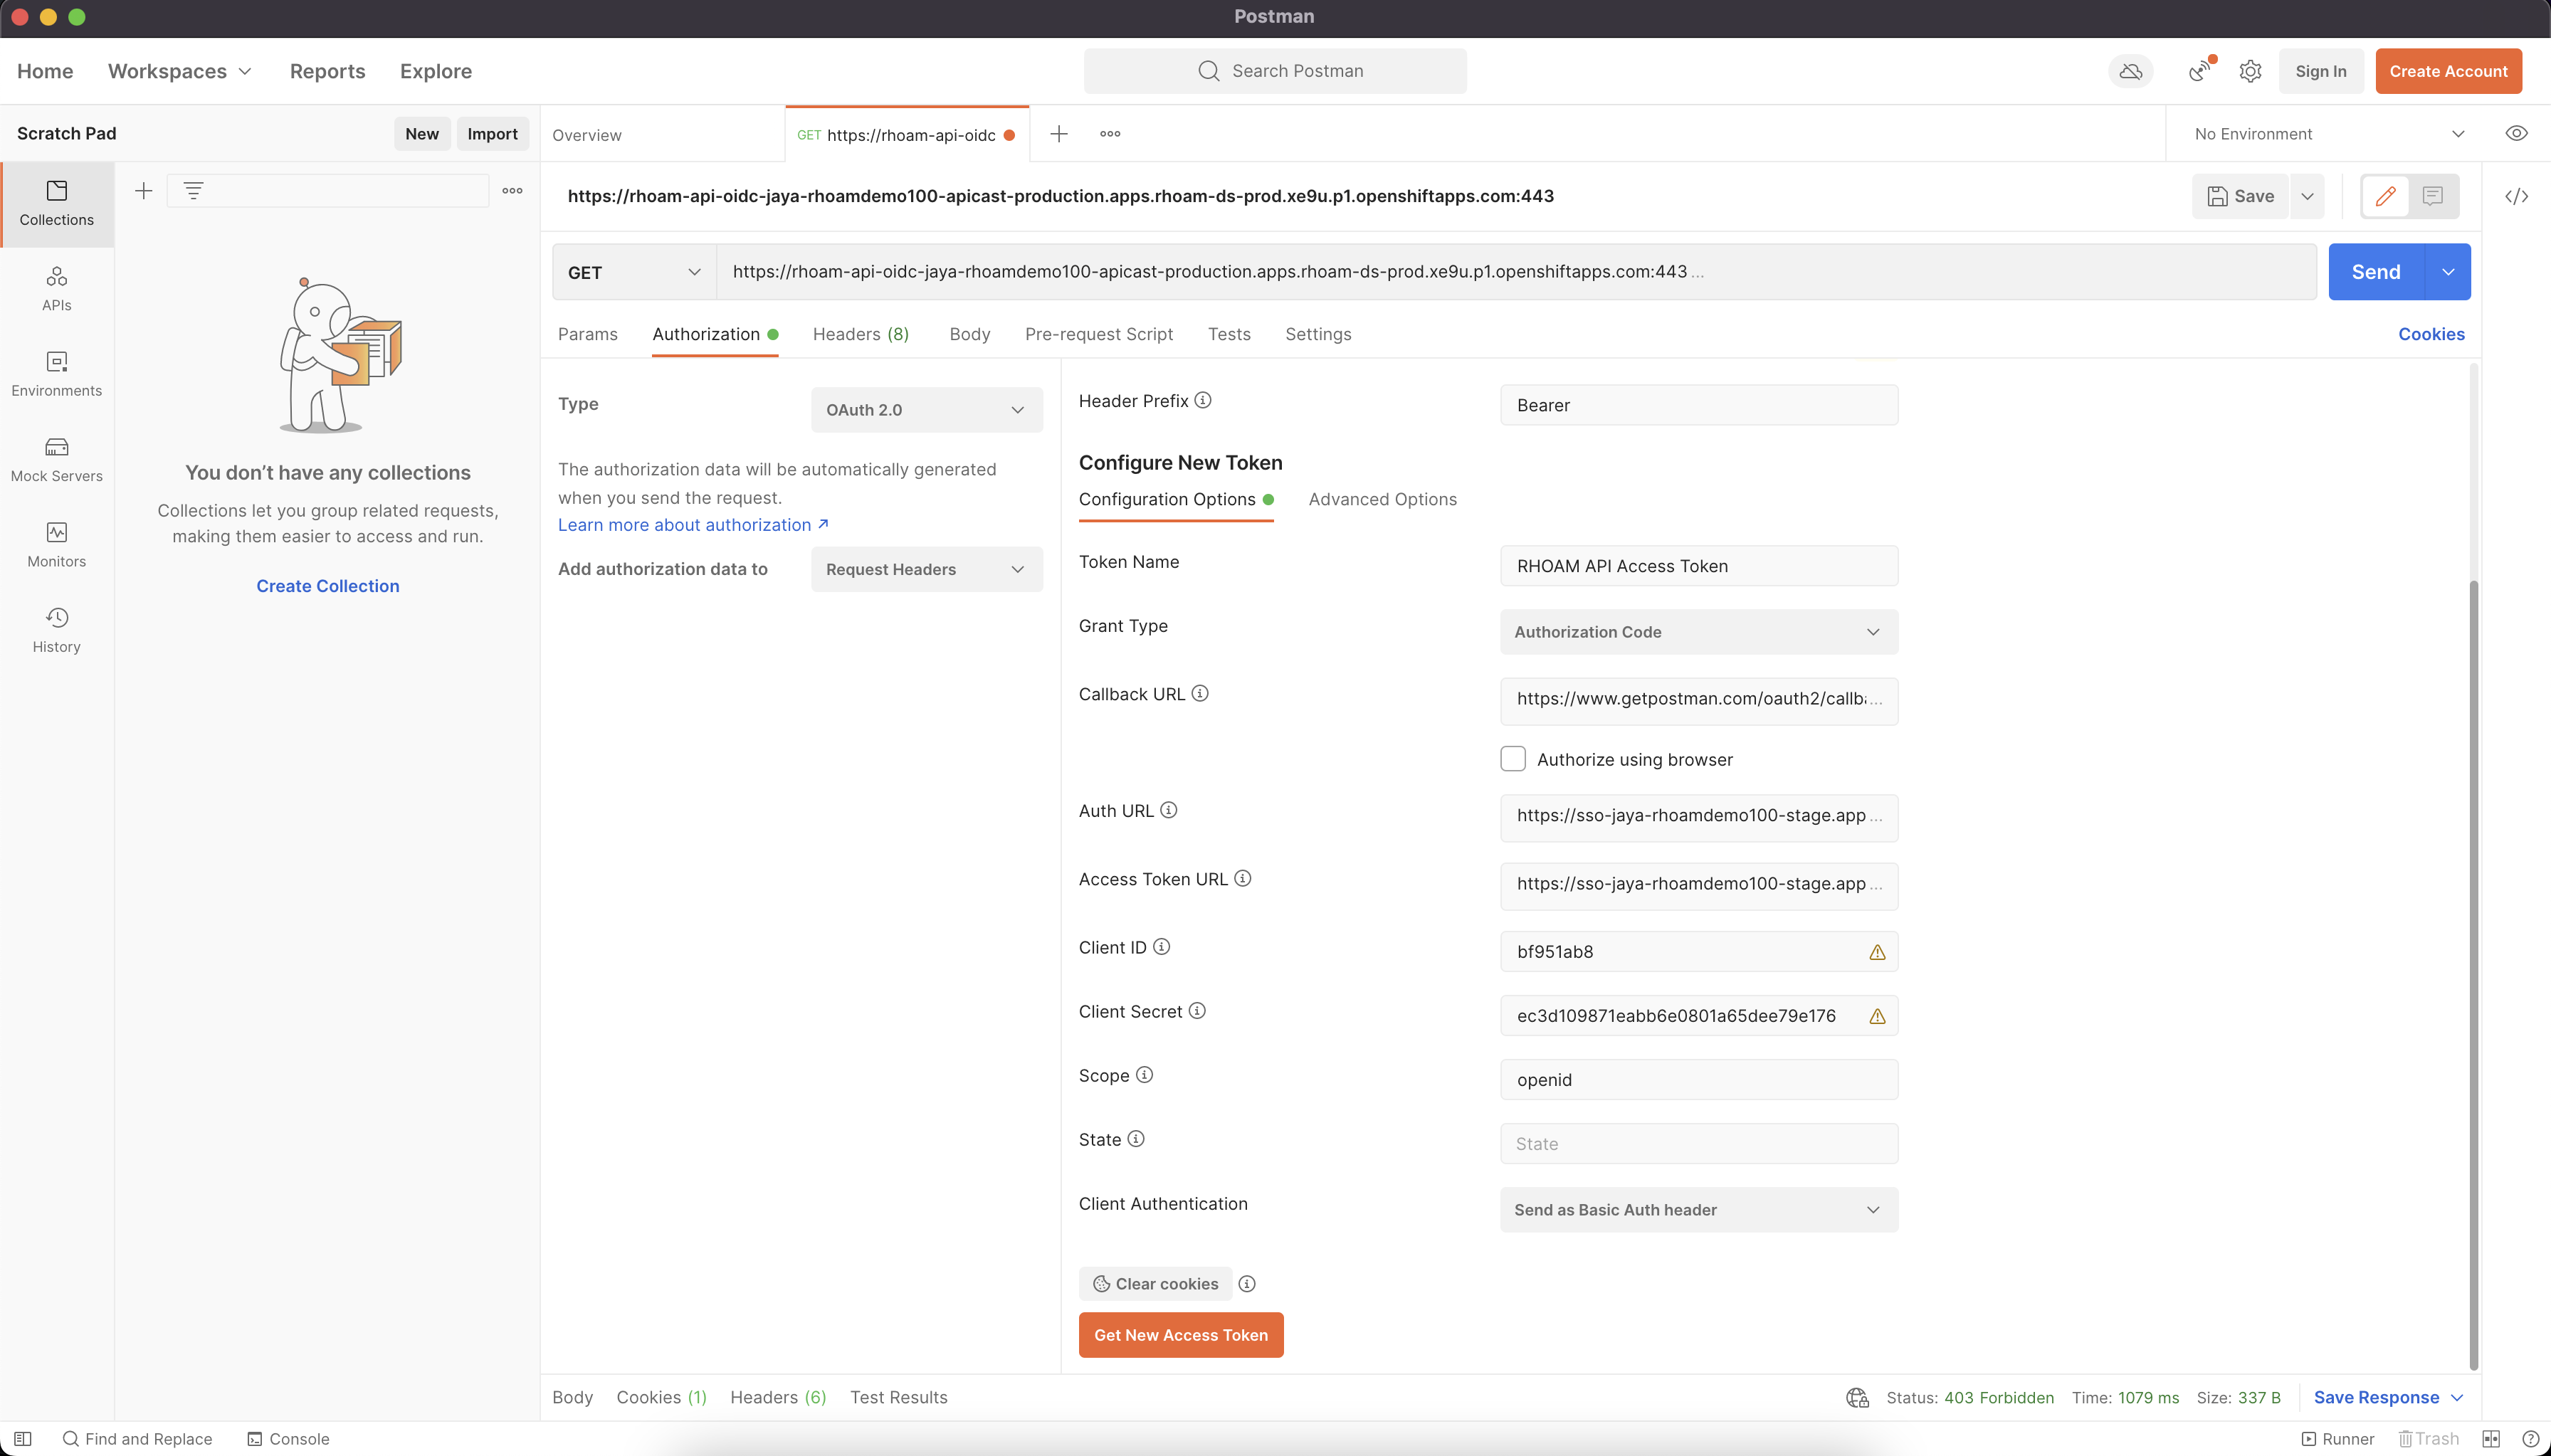Open the Grant Type dropdown
2551x1456 pixels.
[x=1698, y=632]
